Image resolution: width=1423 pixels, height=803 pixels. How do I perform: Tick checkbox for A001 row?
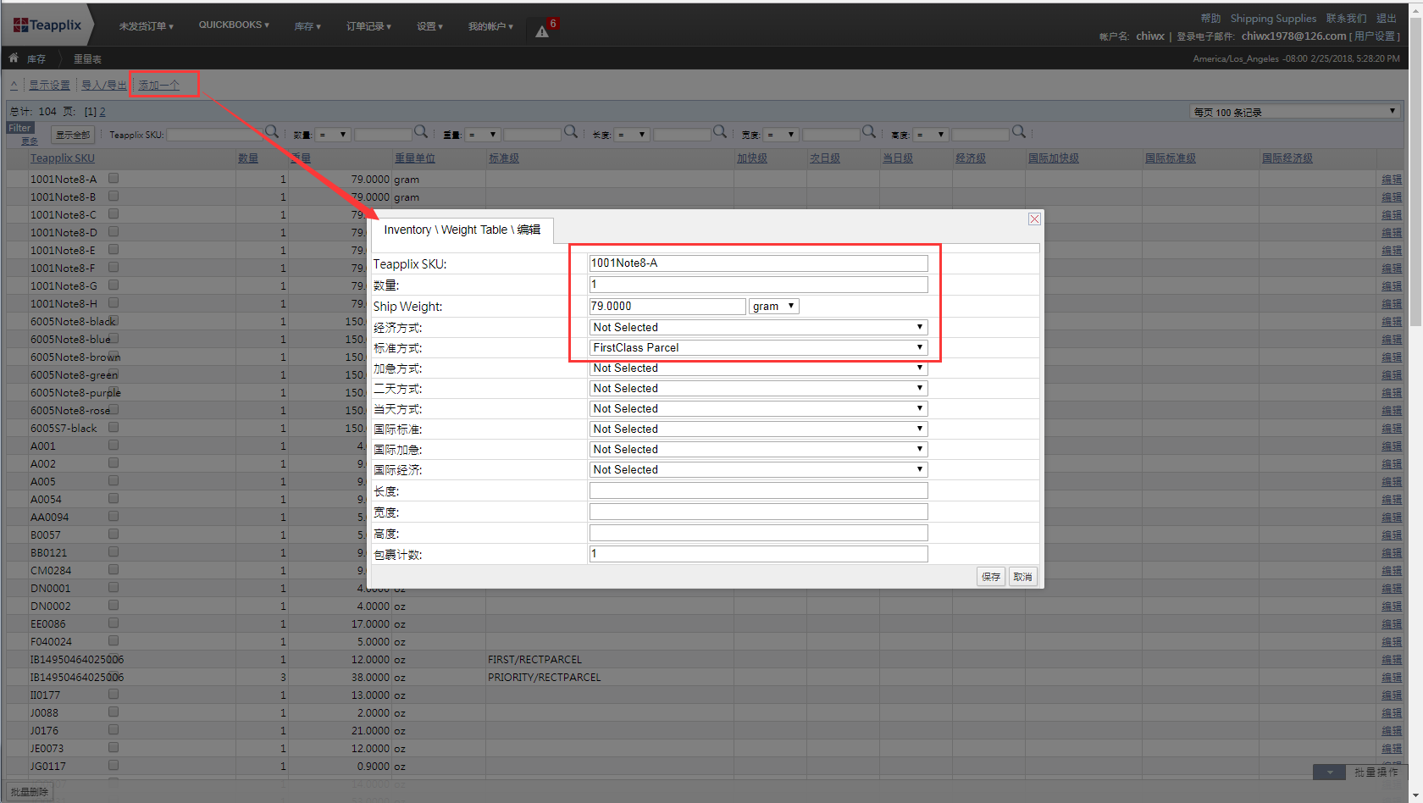[114, 445]
